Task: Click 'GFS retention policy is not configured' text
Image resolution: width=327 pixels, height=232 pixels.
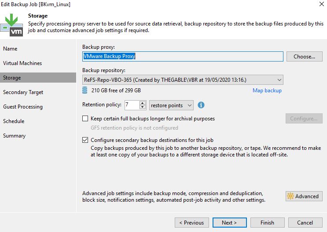Action: click(x=134, y=128)
